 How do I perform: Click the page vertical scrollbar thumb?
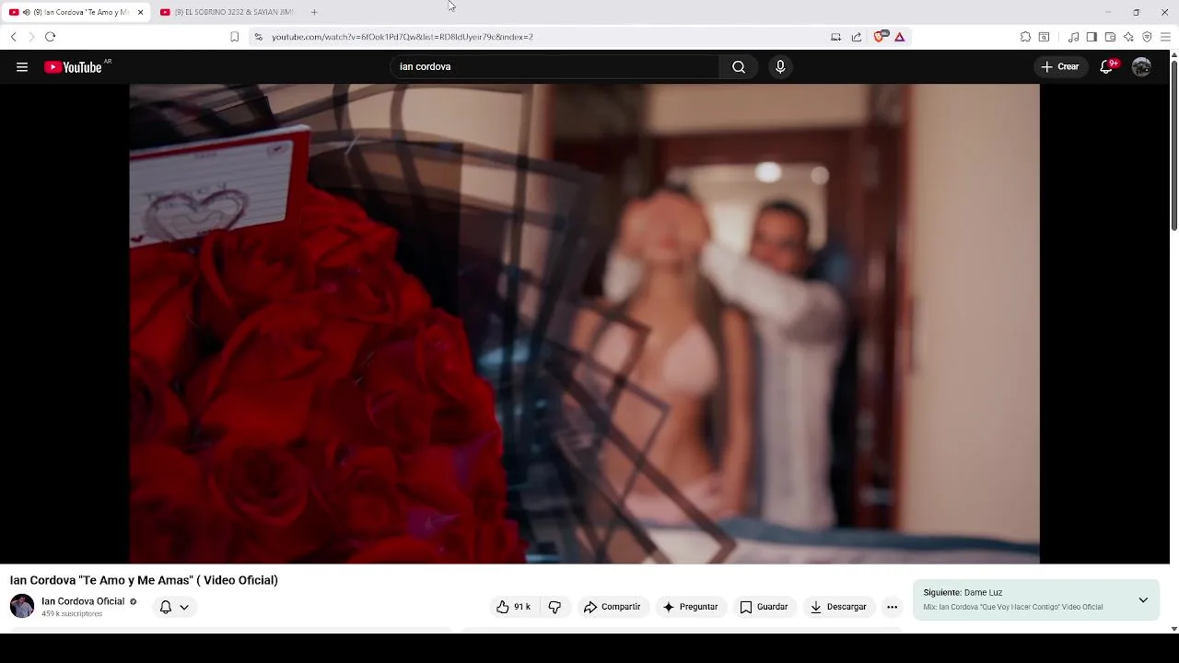[1173, 145]
